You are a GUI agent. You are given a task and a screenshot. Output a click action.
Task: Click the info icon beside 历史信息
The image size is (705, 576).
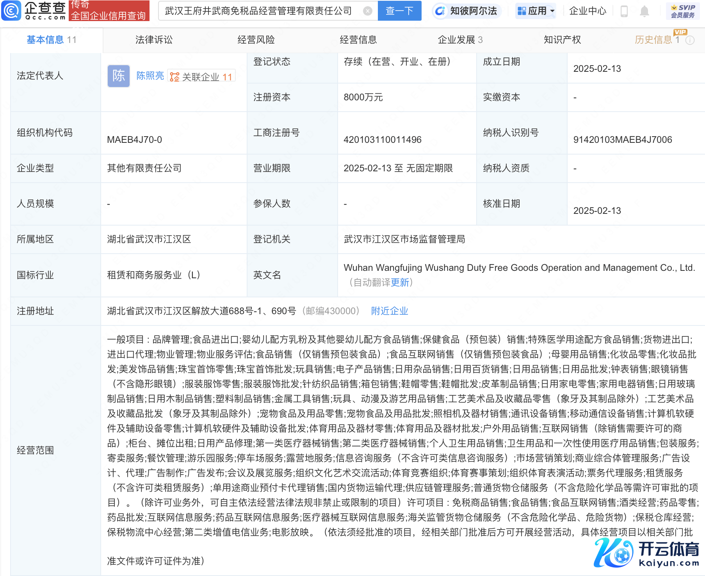(690, 40)
